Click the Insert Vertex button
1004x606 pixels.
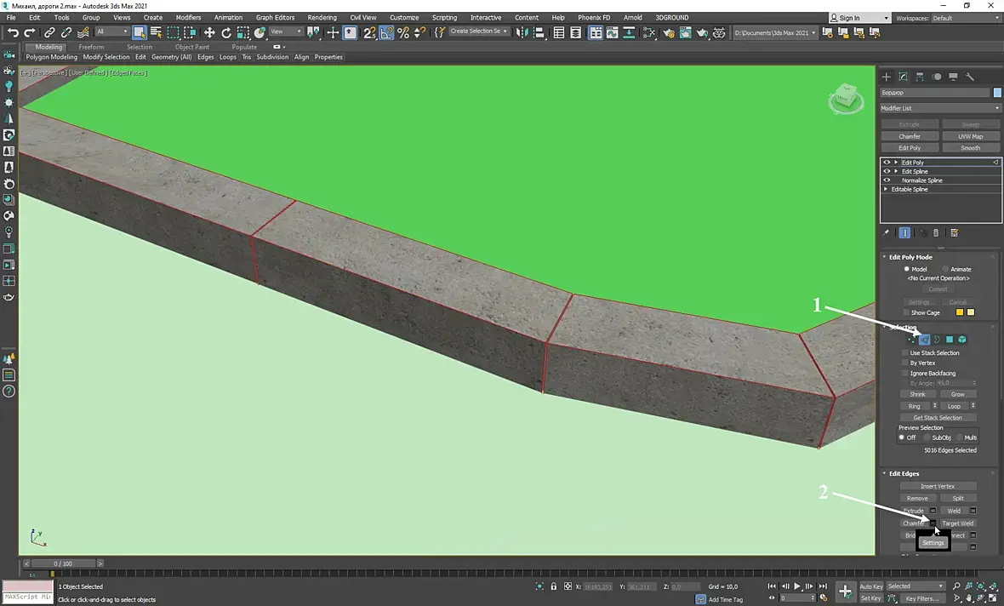(938, 486)
